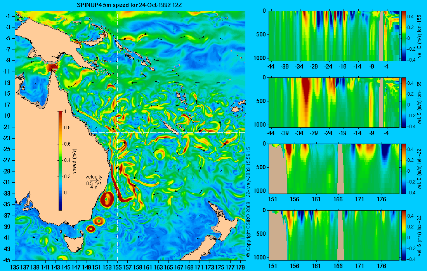Viewport: 427px width, 271px height.
Task: Select the southward velocity section at lon=155
Action: (334, 102)
